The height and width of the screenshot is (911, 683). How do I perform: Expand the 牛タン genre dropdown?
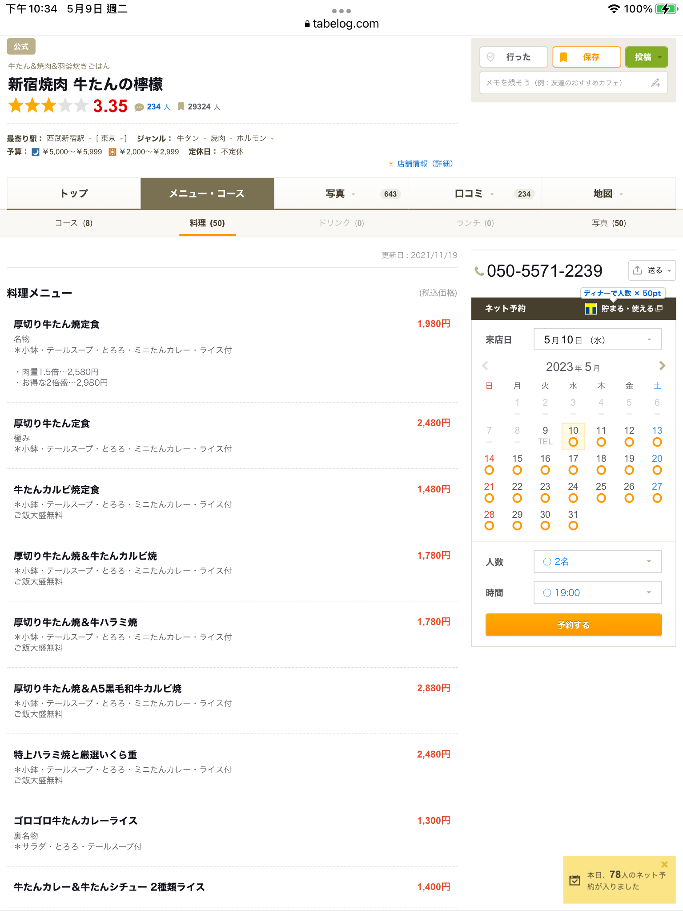pyautogui.click(x=205, y=138)
